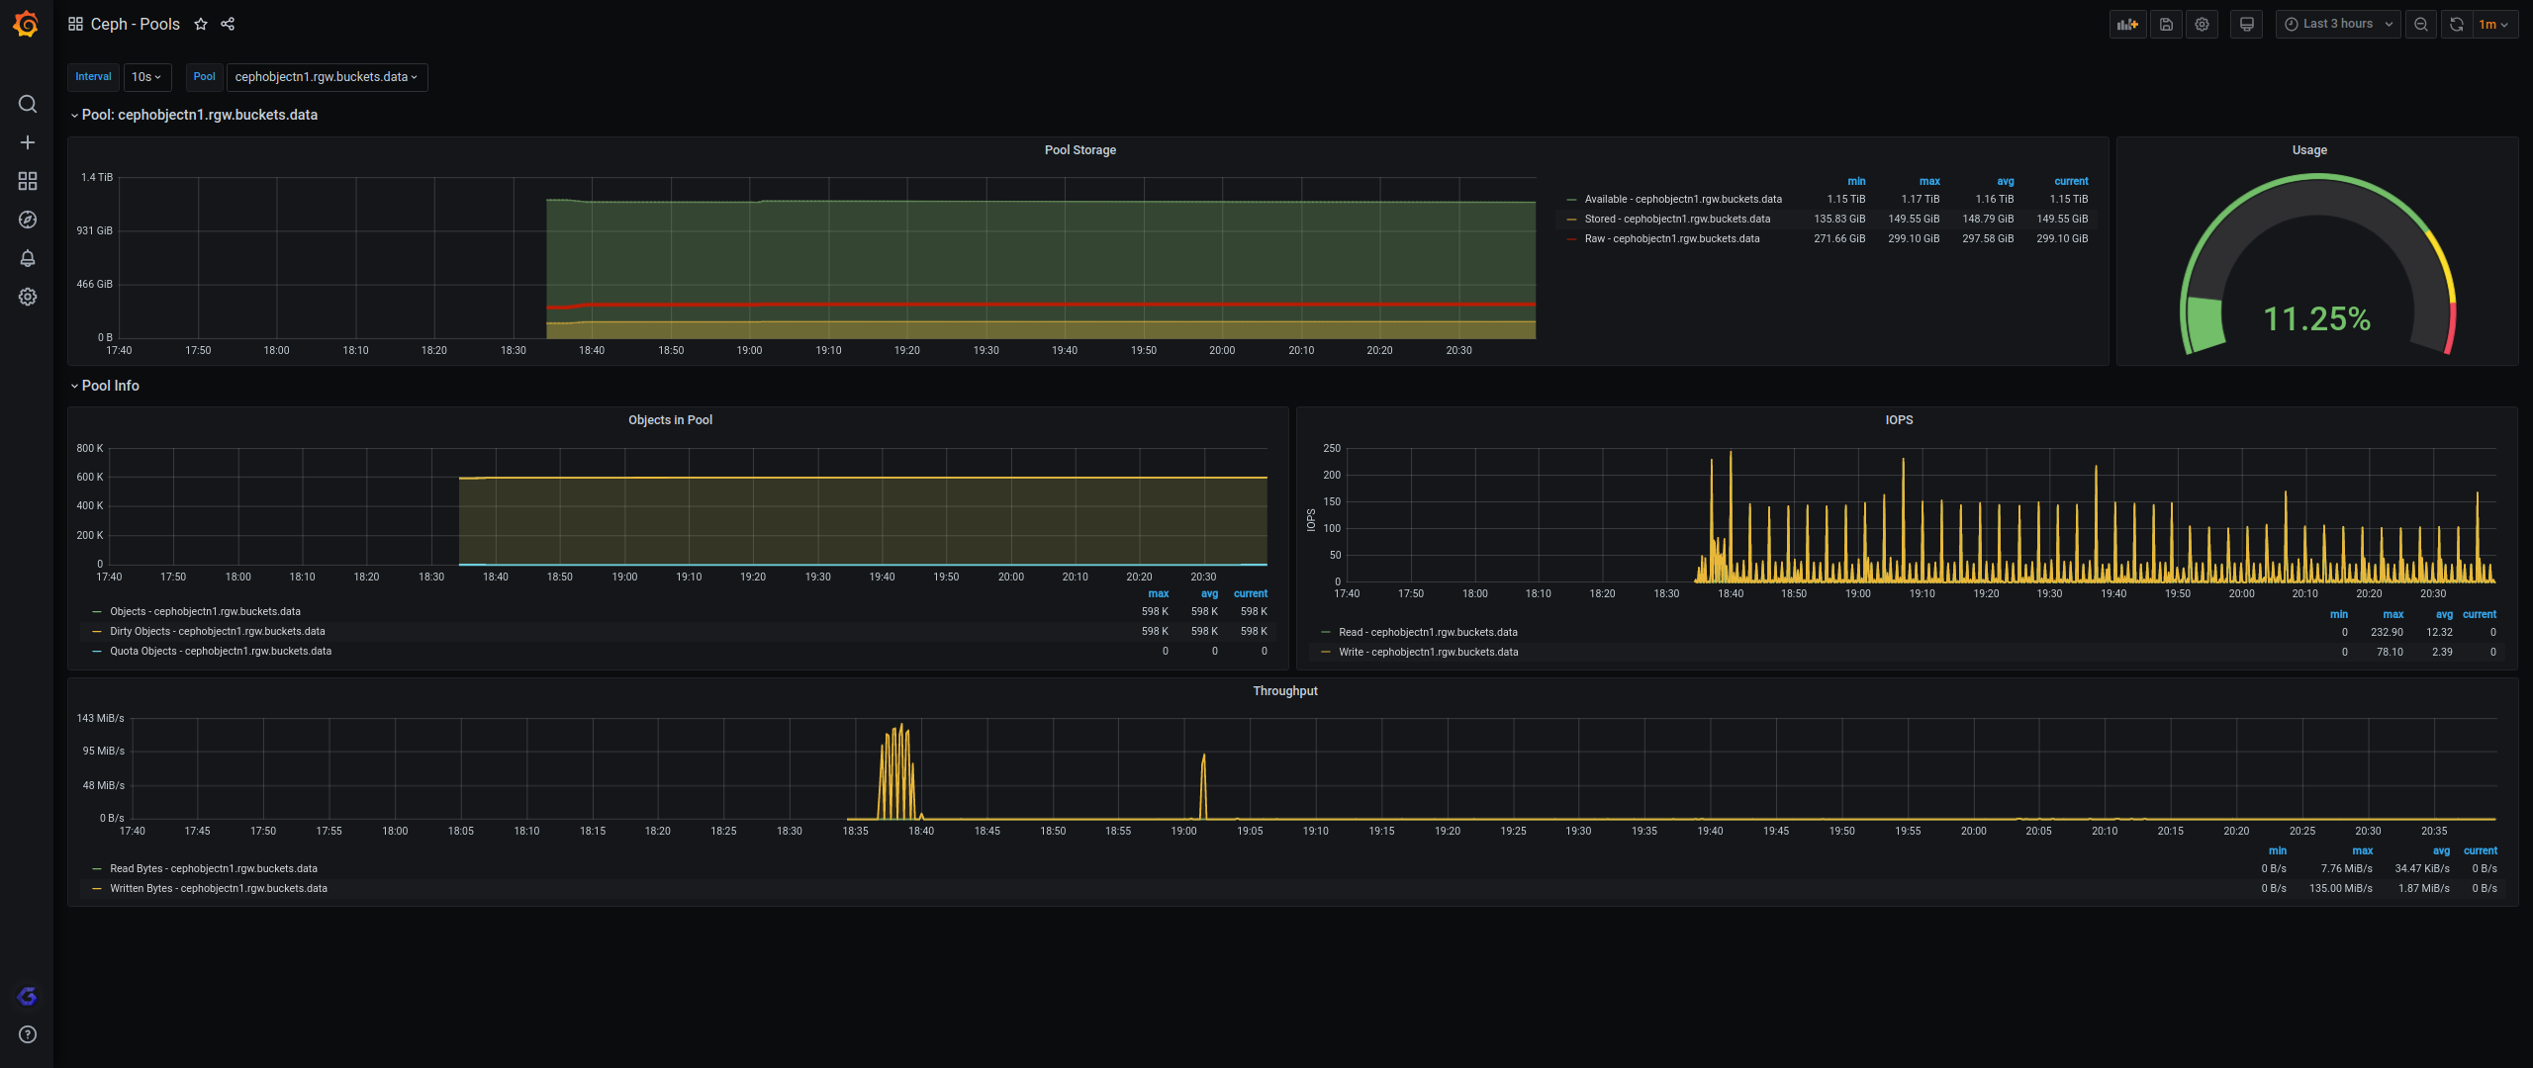
Task: Collapse the Pool Info row
Action: tap(110, 386)
